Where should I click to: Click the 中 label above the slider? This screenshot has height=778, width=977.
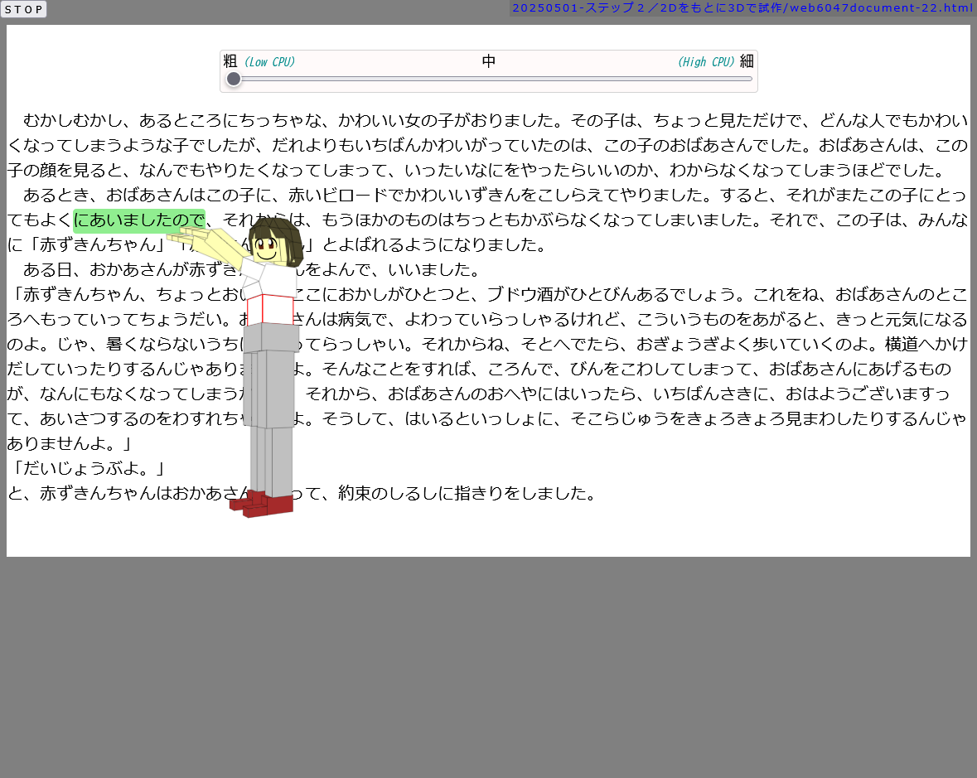click(489, 61)
